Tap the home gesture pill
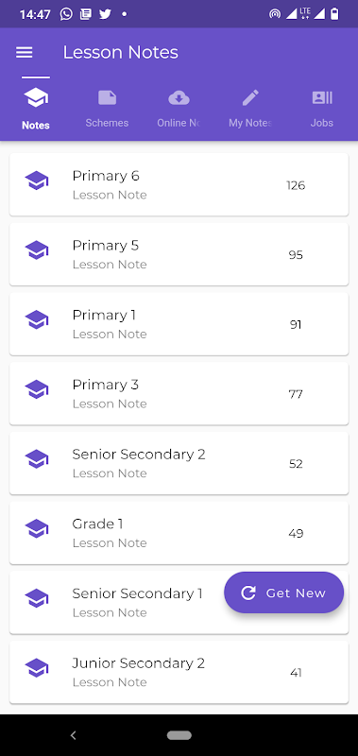358x756 pixels. pyautogui.click(x=179, y=735)
